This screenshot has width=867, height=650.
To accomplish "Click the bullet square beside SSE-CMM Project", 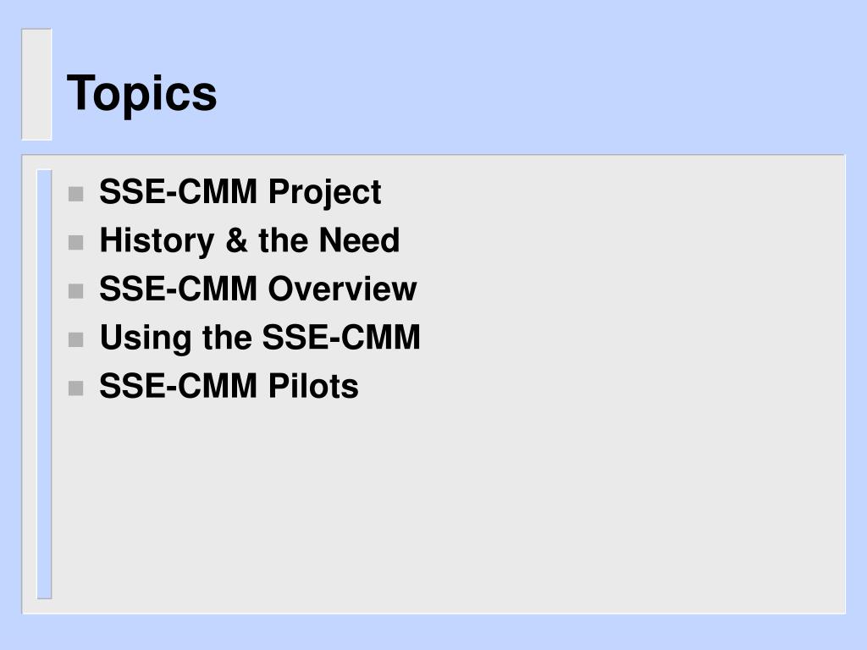I will click(75, 194).
